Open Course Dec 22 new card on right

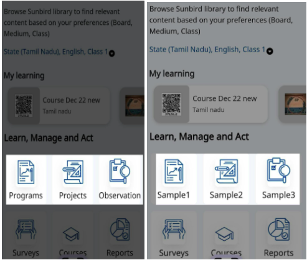210,104
